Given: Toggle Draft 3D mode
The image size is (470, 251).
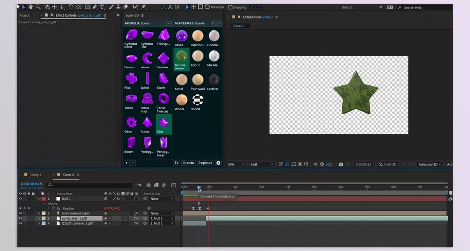Looking at the screenshot, I should coord(387,164).
